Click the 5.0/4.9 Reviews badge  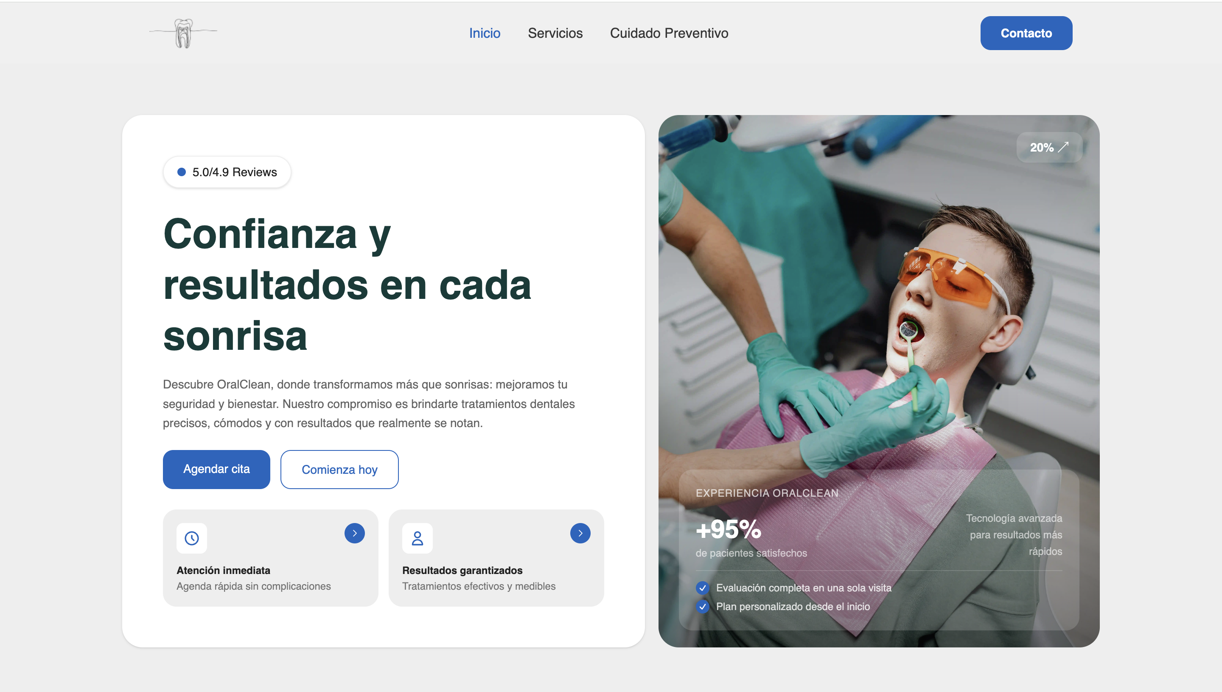pyautogui.click(x=227, y=172)
